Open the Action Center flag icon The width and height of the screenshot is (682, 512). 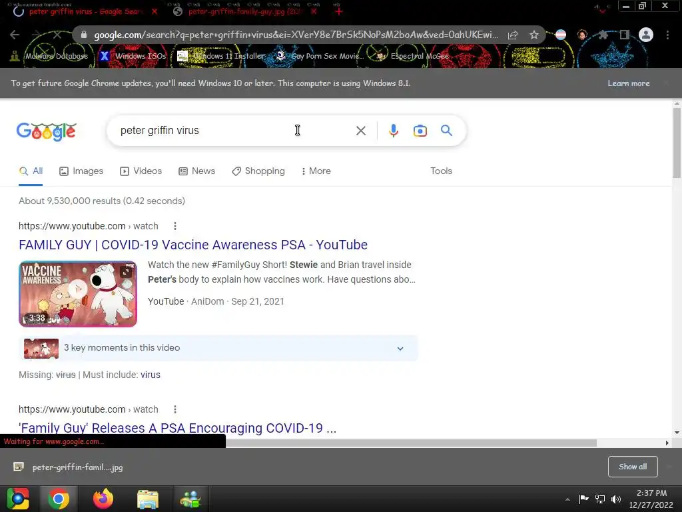pyautogui.click(x=583, y=499)
